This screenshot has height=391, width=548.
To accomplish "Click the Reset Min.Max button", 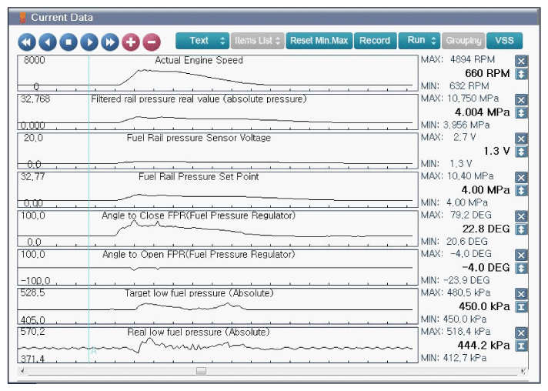I will click(319, 41).
